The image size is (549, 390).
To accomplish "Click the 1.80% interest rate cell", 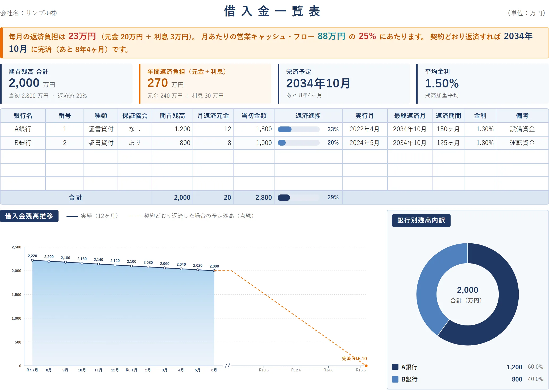I will coord(480,143).
